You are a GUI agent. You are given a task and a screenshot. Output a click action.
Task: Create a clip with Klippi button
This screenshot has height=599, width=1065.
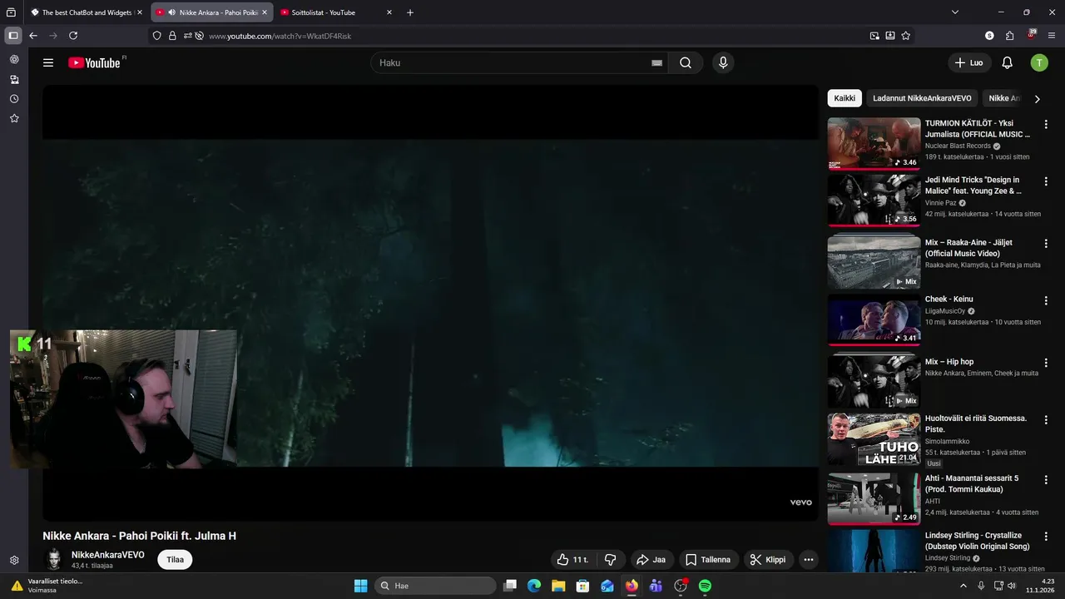(x=768, y=560)
